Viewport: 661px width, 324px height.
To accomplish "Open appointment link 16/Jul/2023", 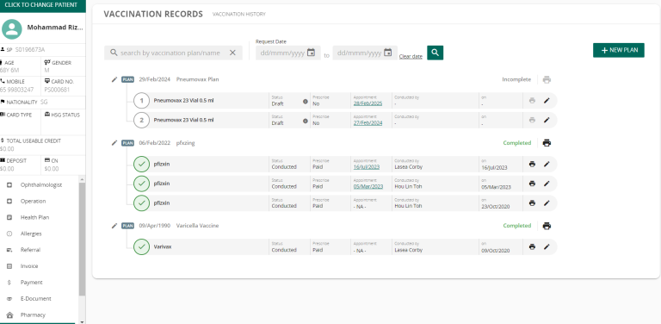I will pos(367,167).
